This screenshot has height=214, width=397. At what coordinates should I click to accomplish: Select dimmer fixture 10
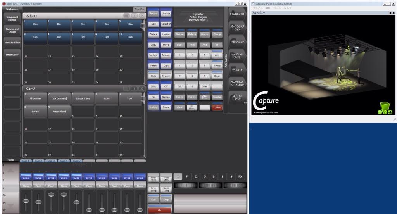(x=130, y=38)
